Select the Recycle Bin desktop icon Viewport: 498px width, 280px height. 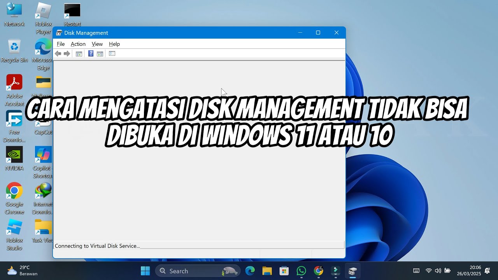click(14, 51)
